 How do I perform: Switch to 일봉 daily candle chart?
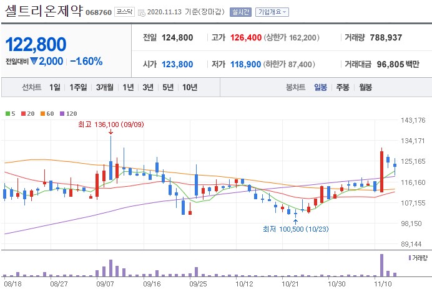[x=320, y=87]
